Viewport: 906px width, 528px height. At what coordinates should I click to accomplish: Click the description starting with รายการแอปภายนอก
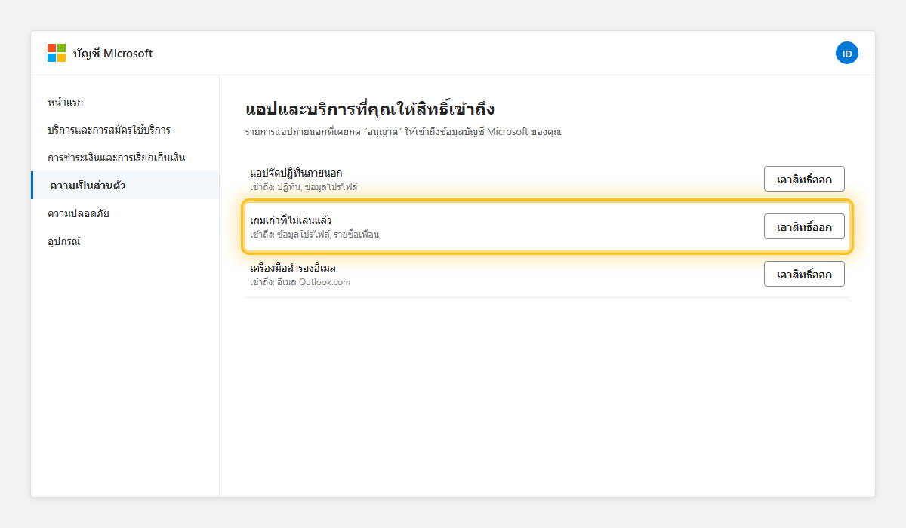[x=403, y=132]
